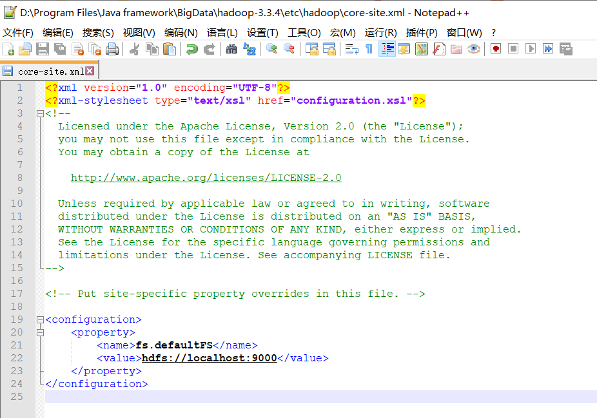This screenshot has height=418, width=597.
Task: Open the 视图(V) menu
Action: [x=139, y=33]
